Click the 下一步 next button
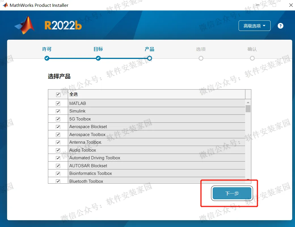The image size is (295, 227). (232, 193)
